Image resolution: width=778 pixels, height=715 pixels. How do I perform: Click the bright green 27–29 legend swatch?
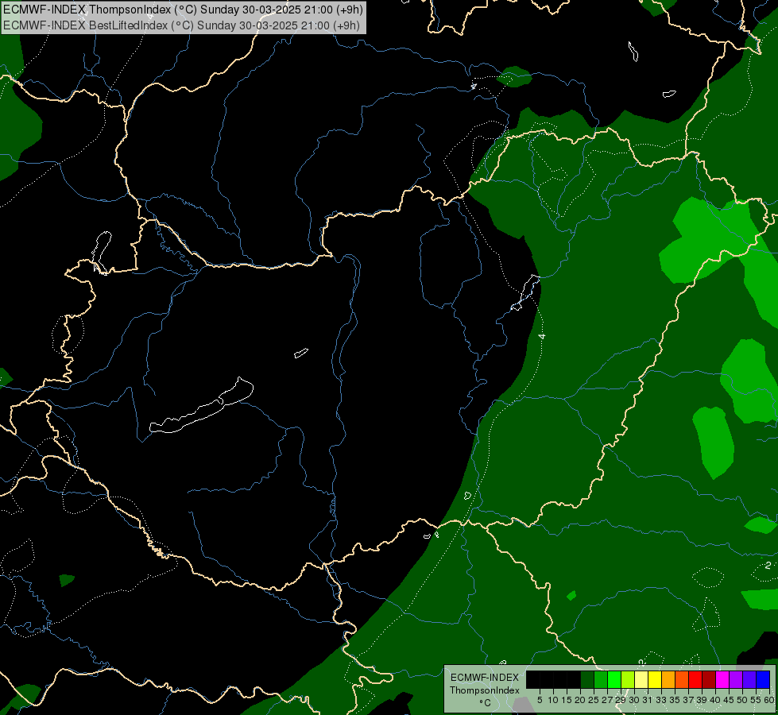tap(614, 679)
